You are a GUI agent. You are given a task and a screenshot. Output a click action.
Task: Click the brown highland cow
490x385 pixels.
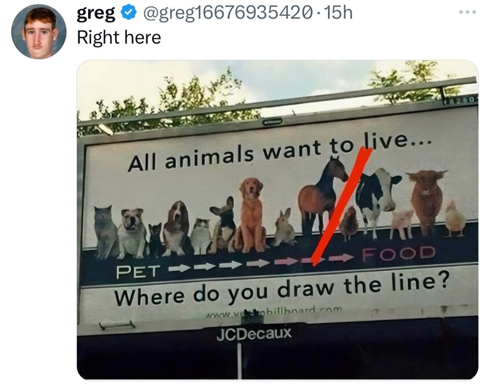426,199
